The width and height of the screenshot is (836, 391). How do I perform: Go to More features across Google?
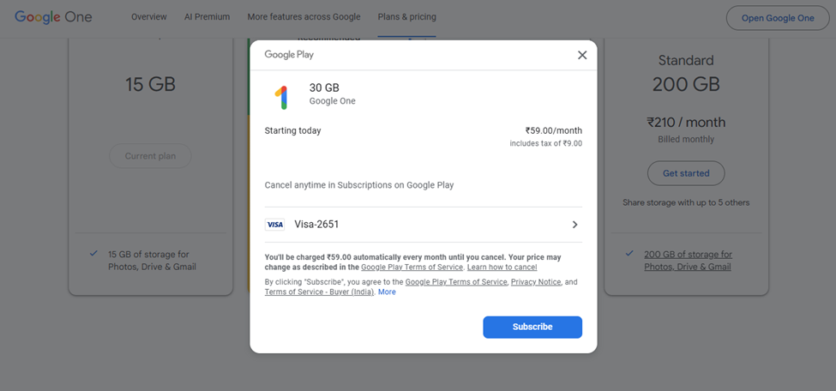coord(304,17)
